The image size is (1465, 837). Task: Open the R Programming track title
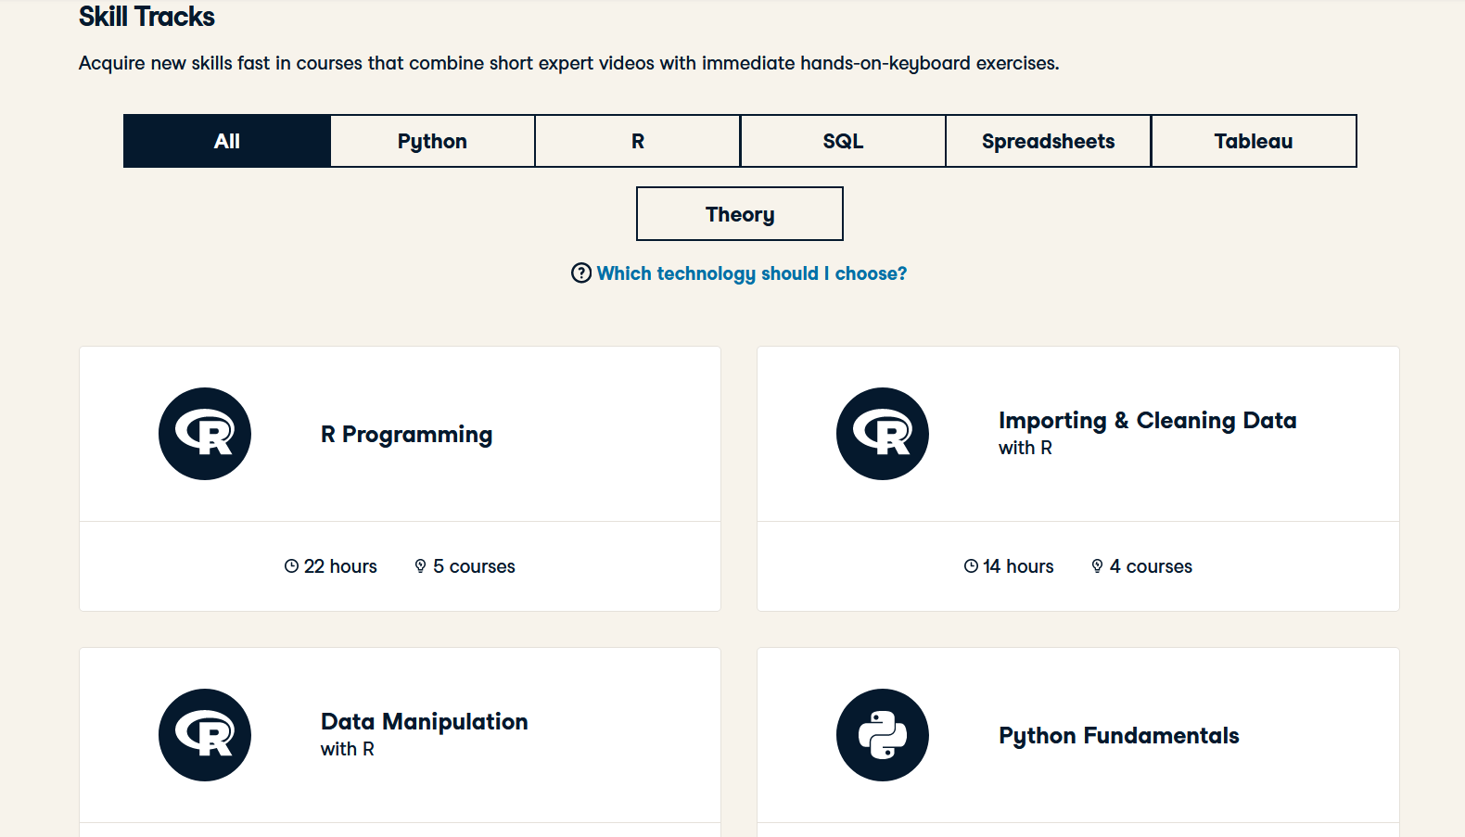tap(406, 435)
